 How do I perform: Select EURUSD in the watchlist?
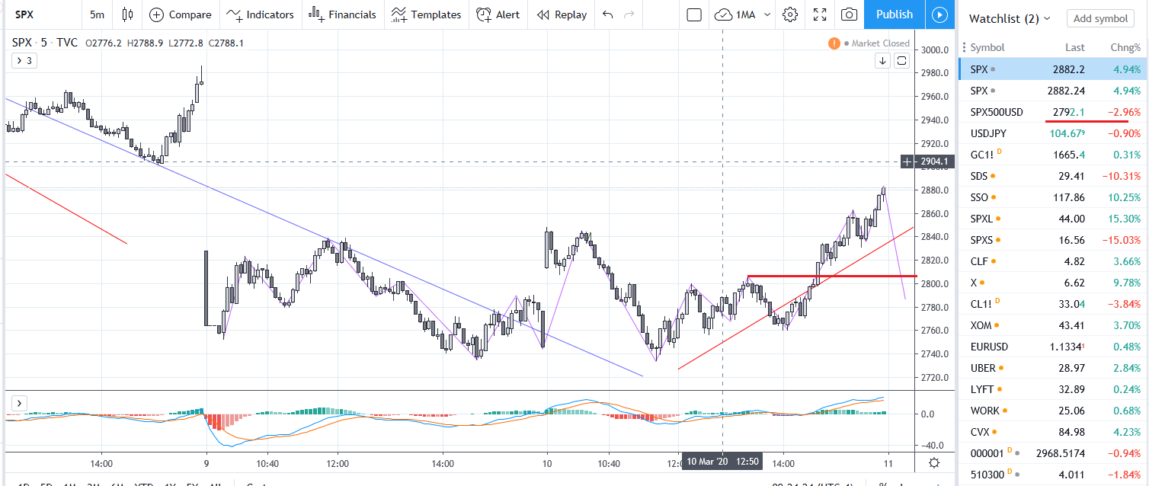coord(1053,347)
